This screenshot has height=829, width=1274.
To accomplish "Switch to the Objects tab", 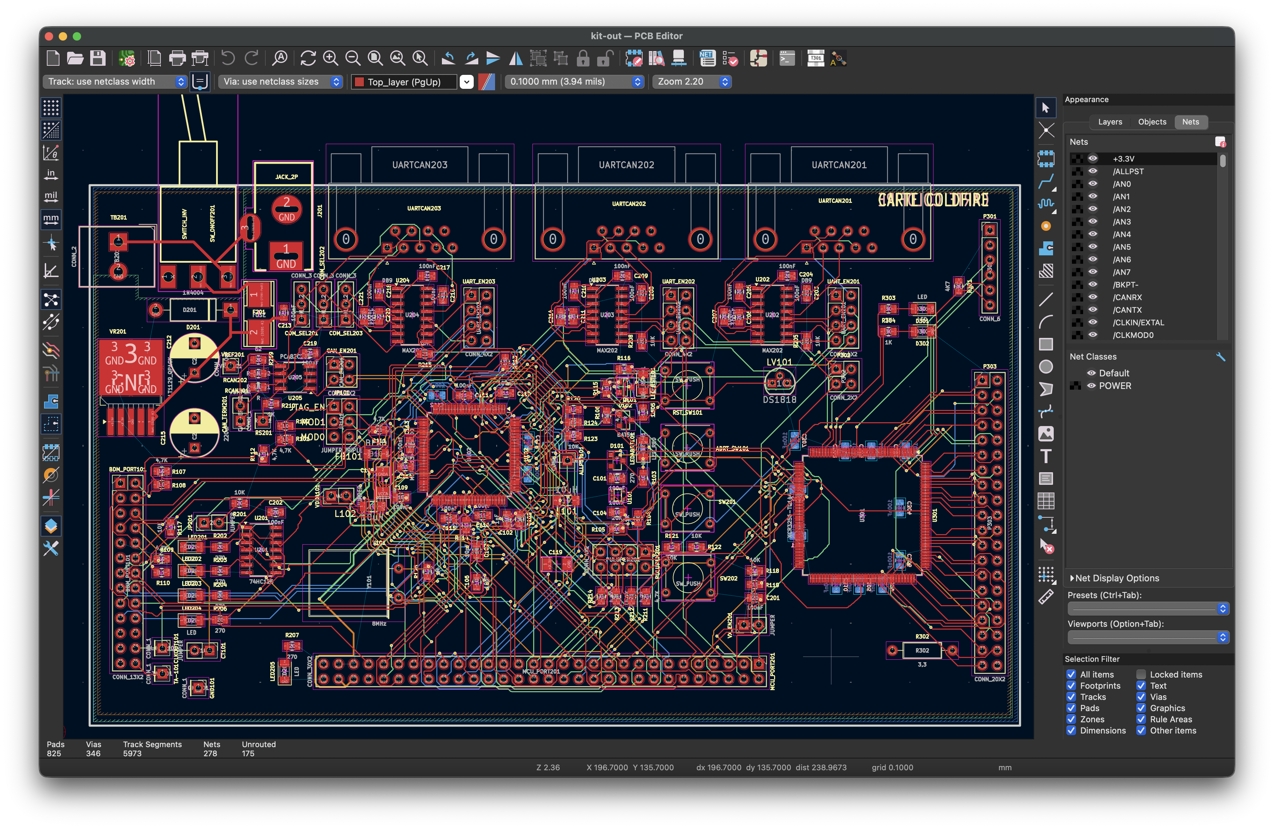I will pyautogui.click(x=1152, y=122).
